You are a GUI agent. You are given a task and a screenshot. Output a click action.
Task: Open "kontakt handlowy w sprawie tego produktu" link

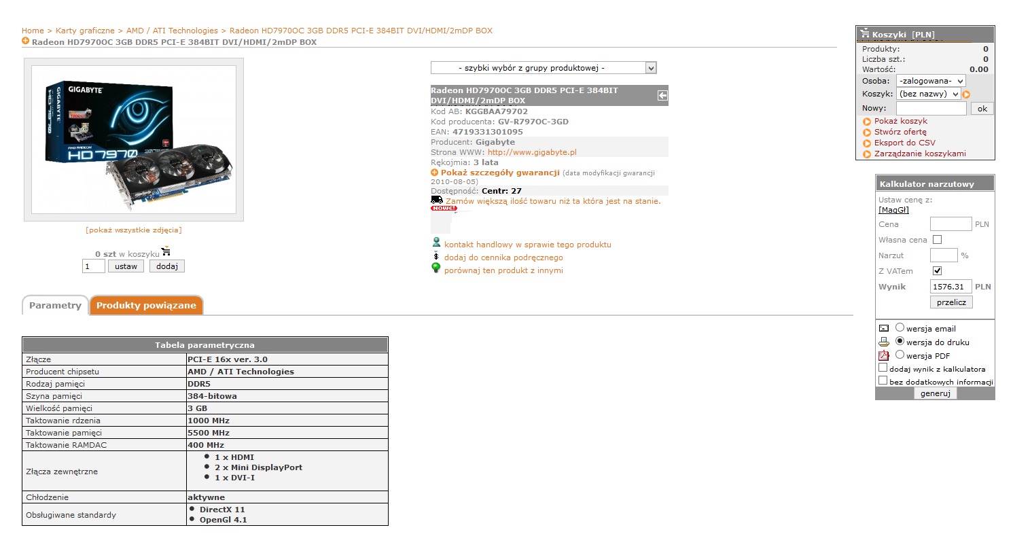tap(528, 245)
